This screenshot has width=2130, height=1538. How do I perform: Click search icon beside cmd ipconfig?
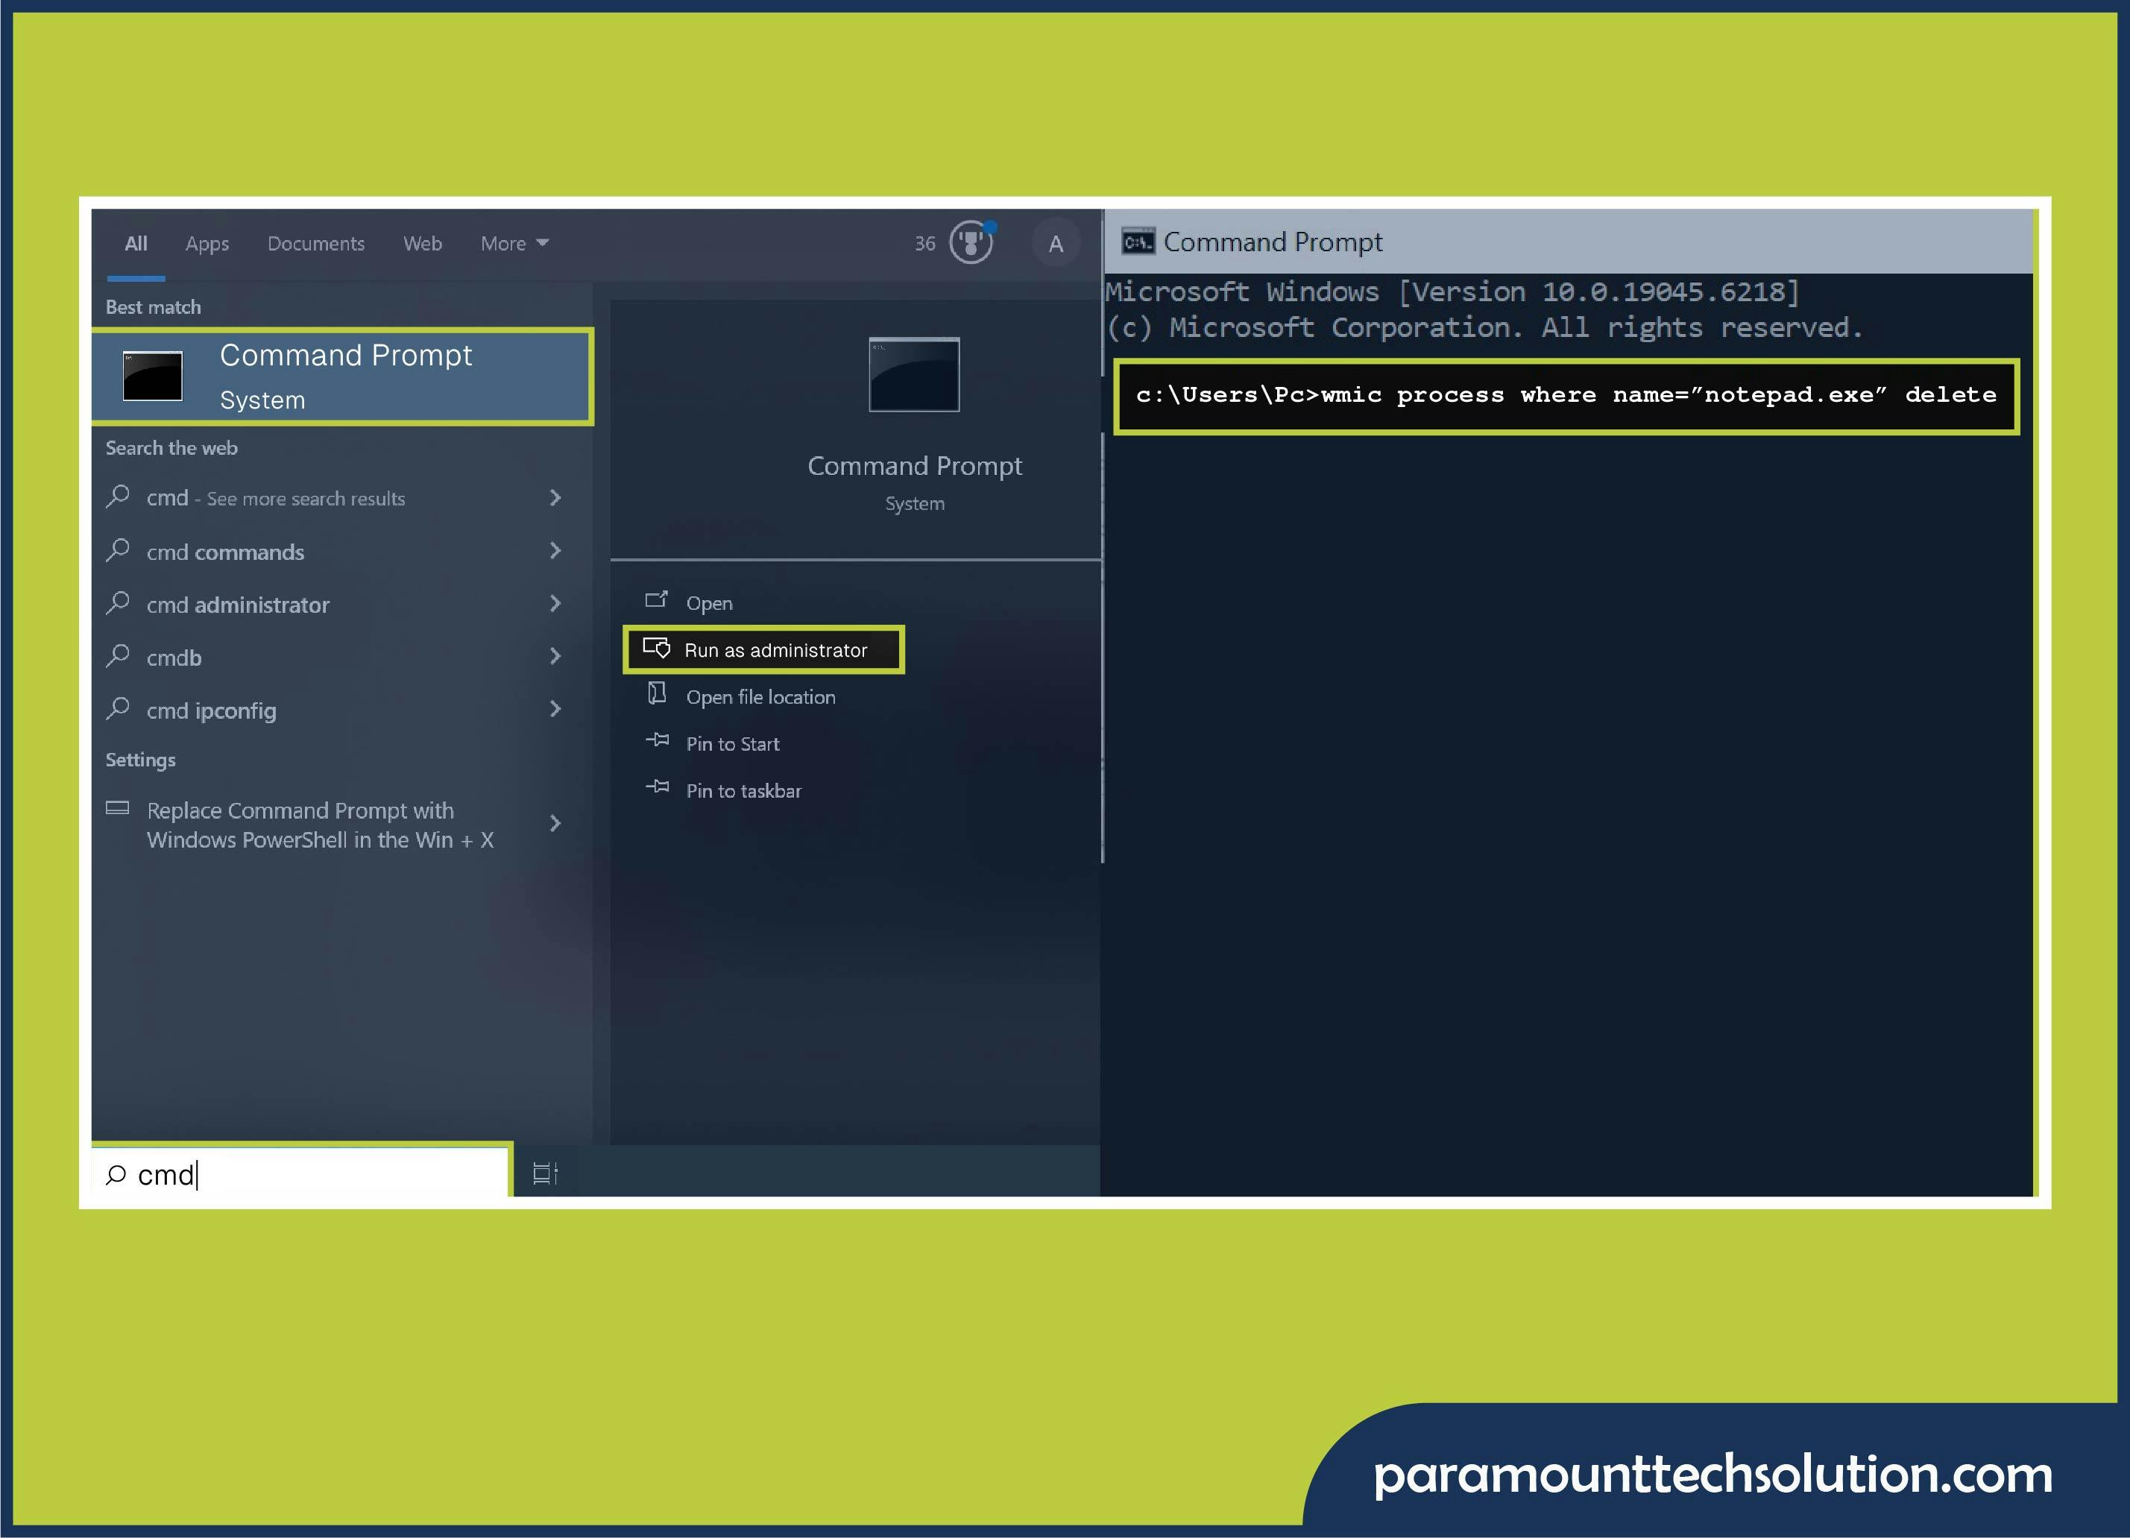(117, 708)
